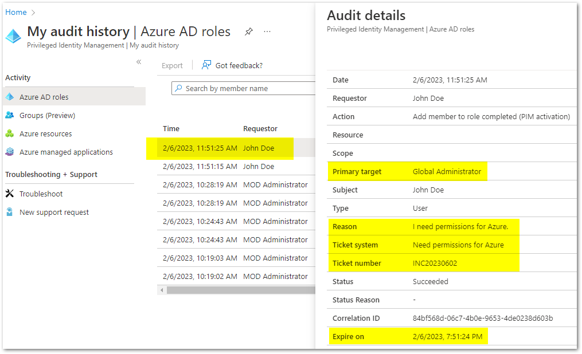Sort by the Time column header
This screenshot has width=582, height=354.
pos(171,129)
